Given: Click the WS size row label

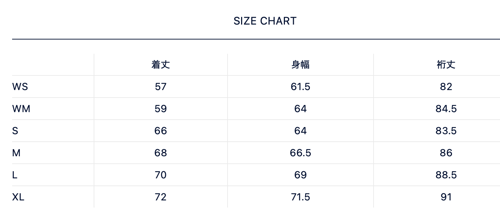Looking at the screenshot, I should tap(20, 86).
